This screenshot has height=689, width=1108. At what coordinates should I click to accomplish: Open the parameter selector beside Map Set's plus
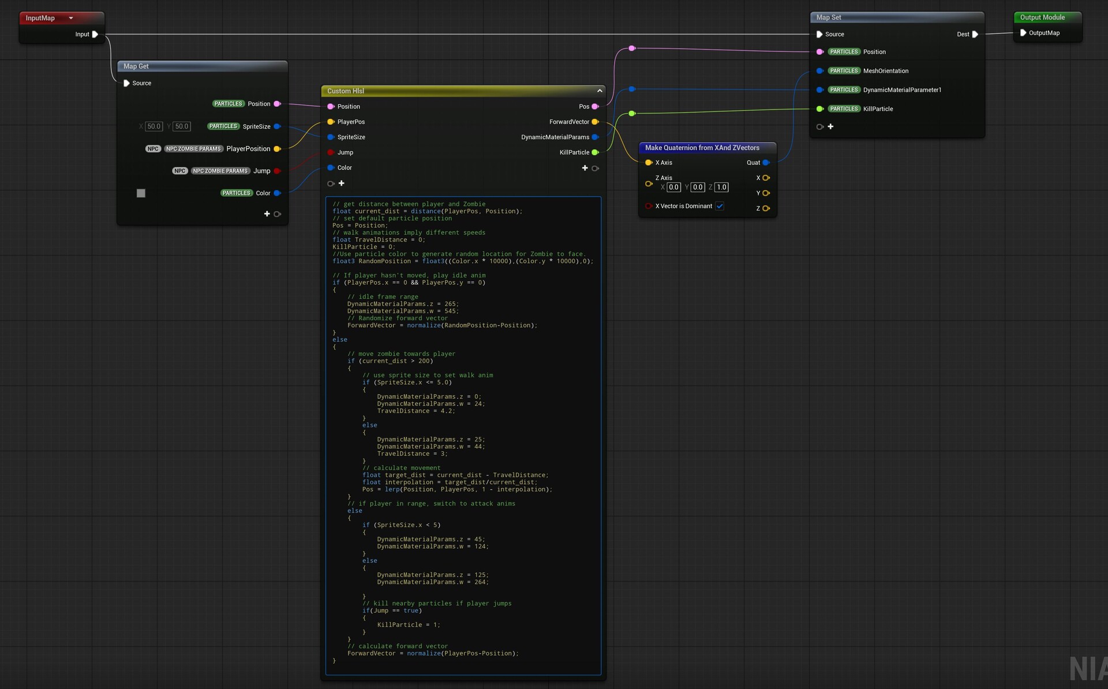point(820,127)
